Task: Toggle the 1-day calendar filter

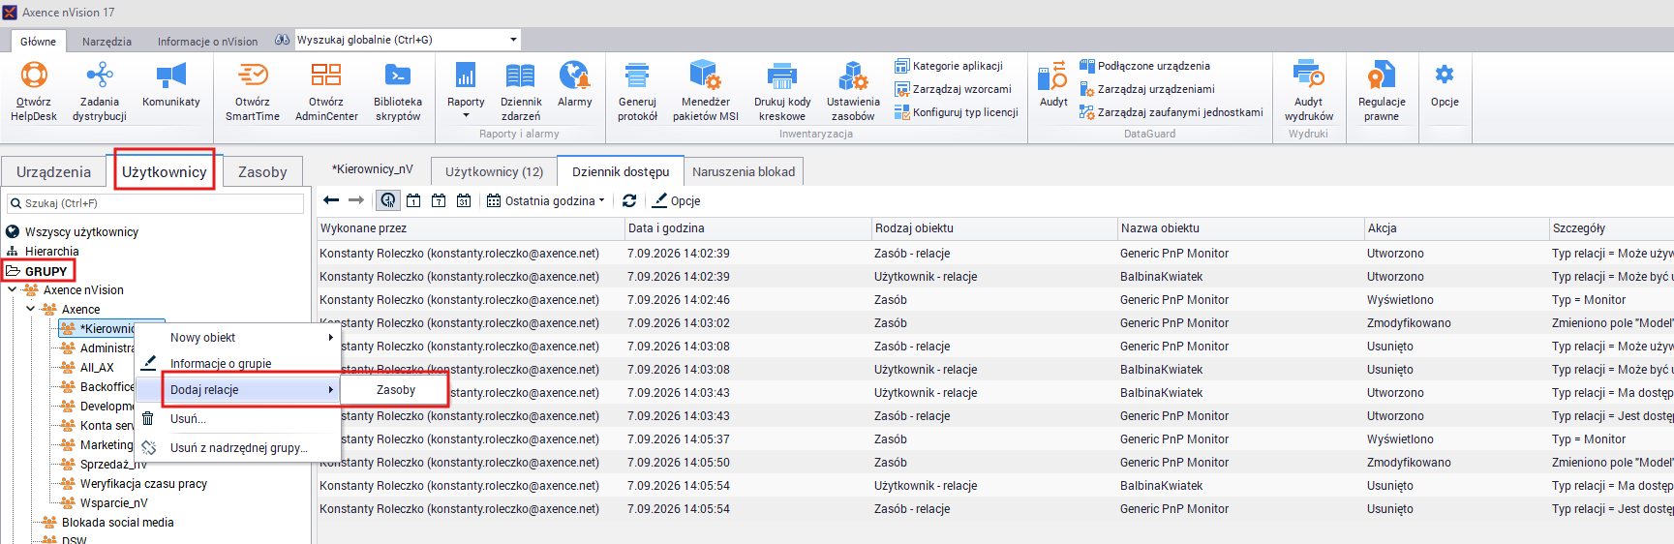Action: click(413, 200)
